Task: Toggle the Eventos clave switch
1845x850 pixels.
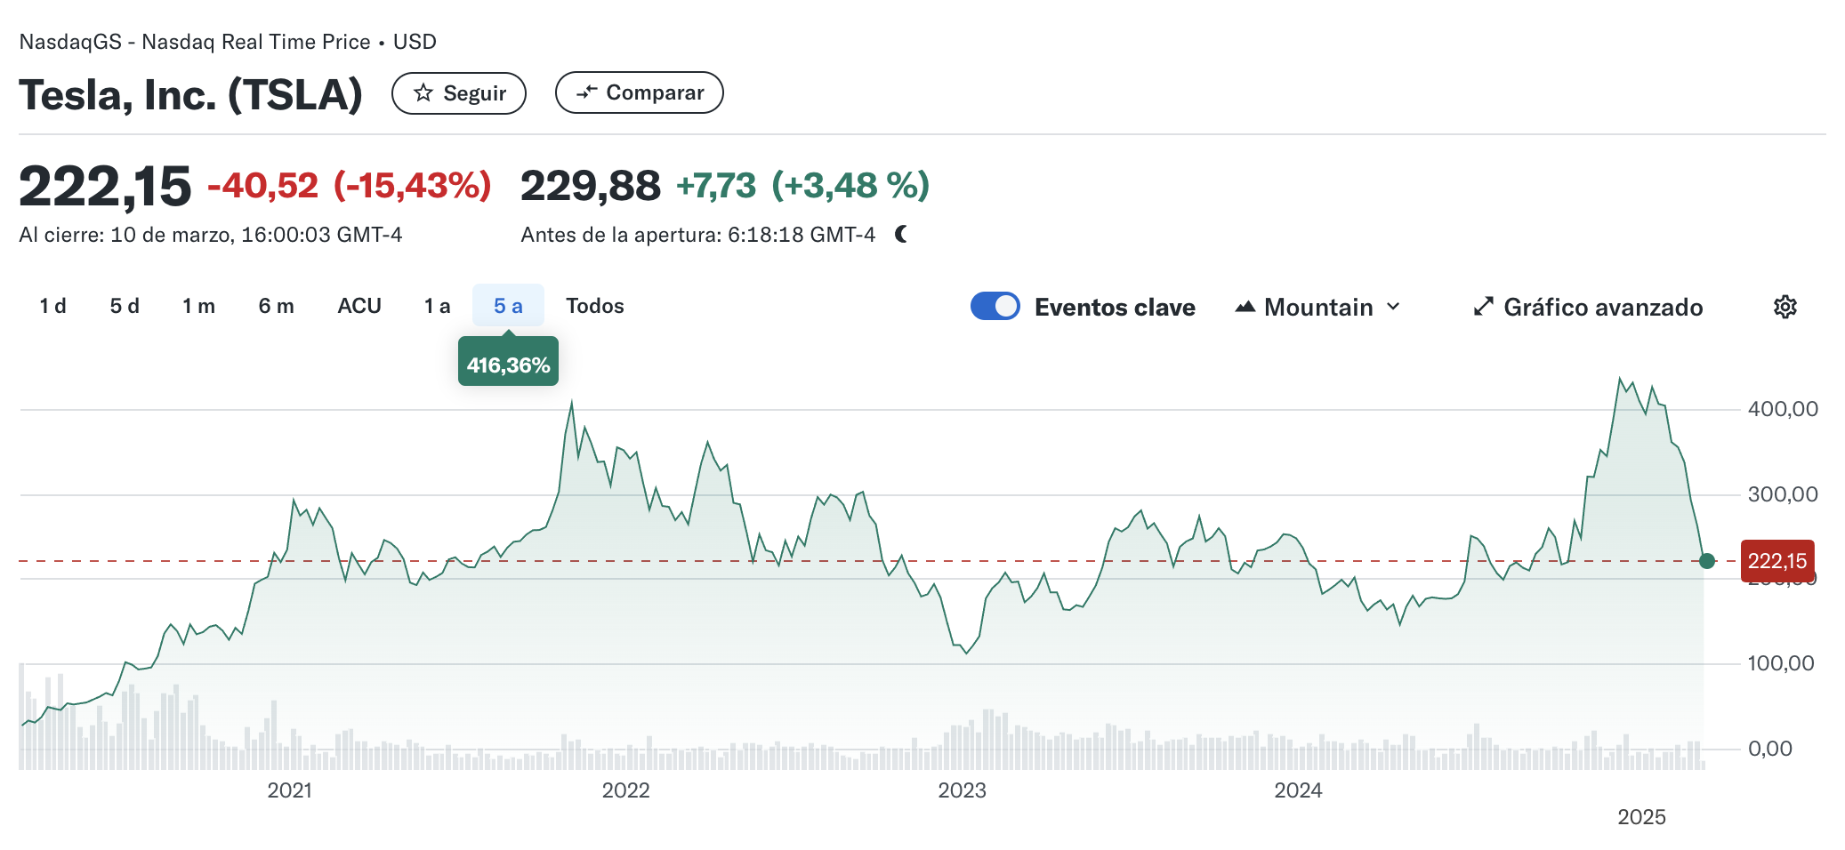Action: (995, 306)
